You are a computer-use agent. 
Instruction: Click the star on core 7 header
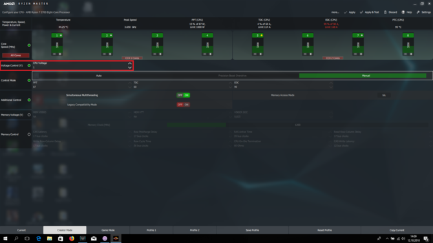(x=361, y=36)
